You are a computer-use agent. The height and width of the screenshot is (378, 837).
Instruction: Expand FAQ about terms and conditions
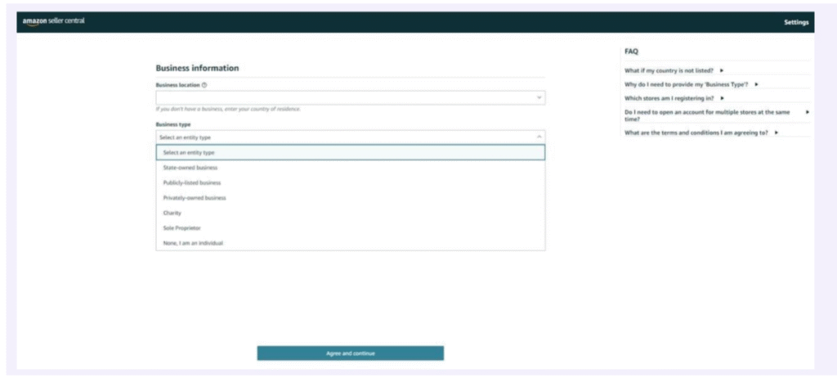click(x=700, y=133)
